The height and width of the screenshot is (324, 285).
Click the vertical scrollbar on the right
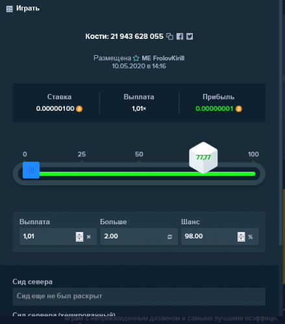coord(280,123)
